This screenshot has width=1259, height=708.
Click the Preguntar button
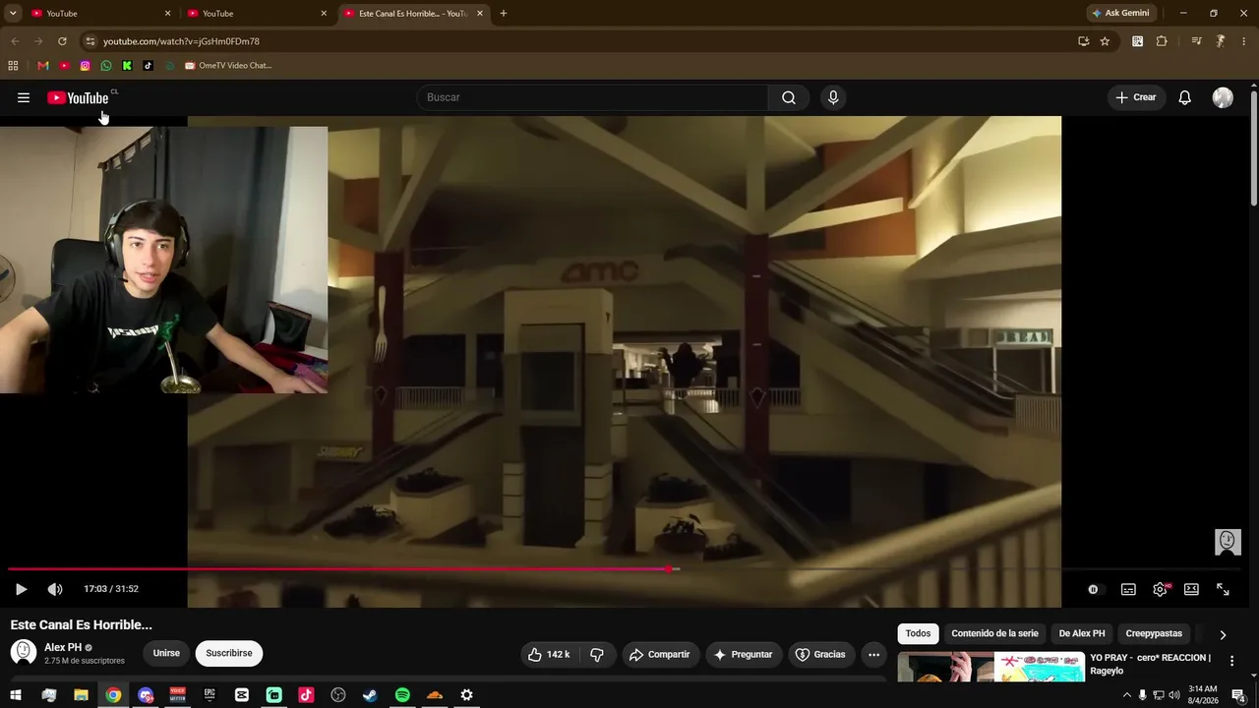click(x=744, y=654)
